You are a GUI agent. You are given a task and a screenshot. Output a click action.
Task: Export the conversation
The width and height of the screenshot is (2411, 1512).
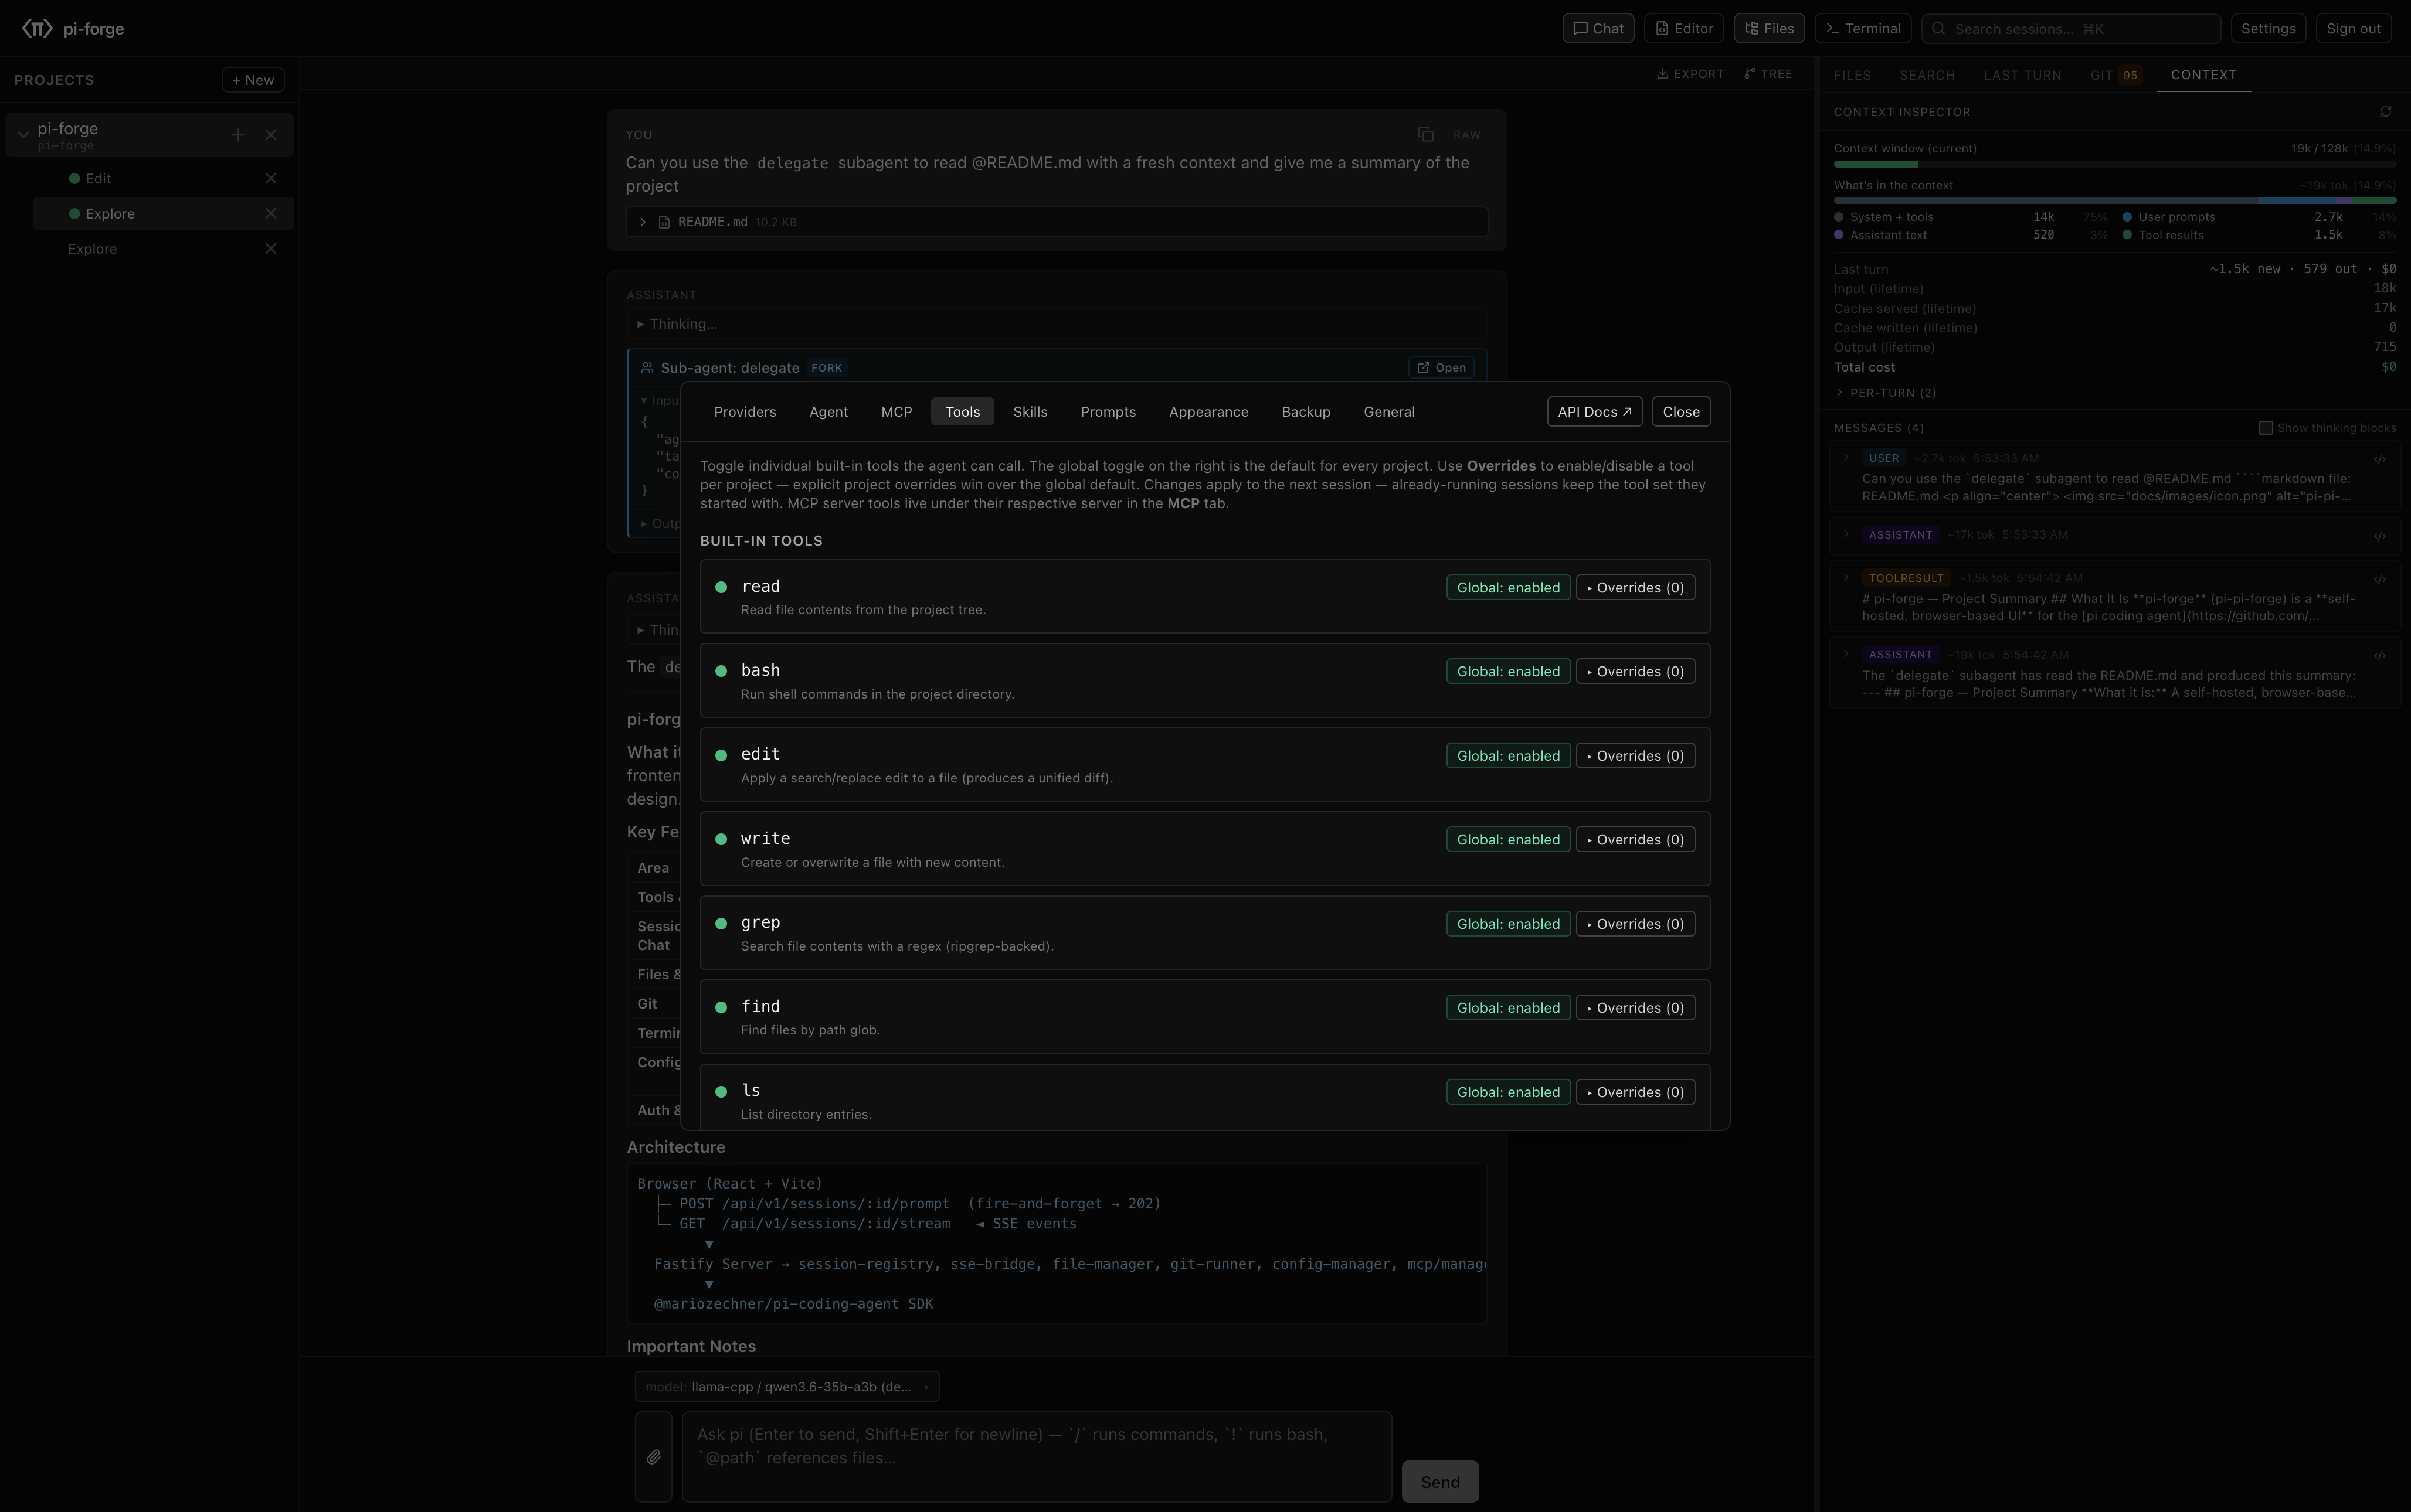point(1691,74)
